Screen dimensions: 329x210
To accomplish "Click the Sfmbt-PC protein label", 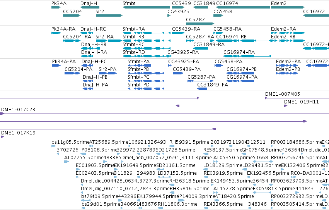I will 138,77.
